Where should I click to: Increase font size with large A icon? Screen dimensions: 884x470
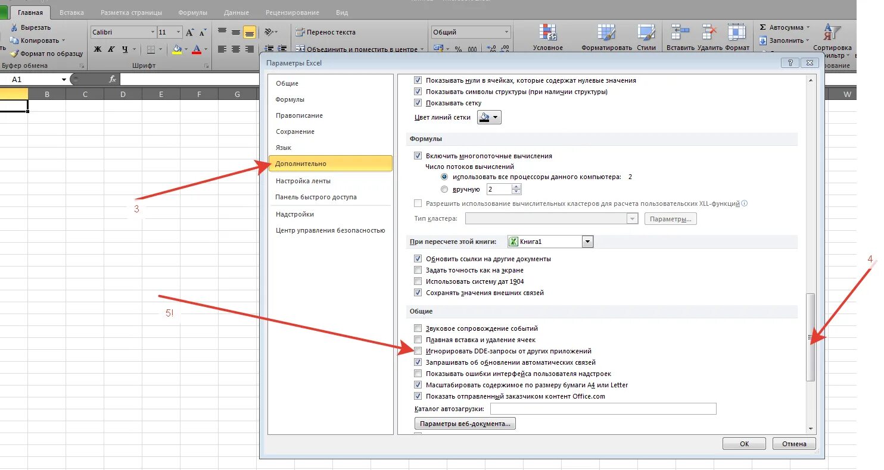[190, 33]
